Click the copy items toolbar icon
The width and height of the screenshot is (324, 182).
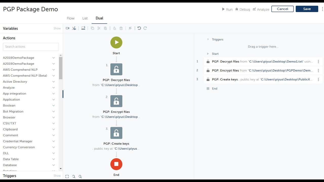[92, 28]
